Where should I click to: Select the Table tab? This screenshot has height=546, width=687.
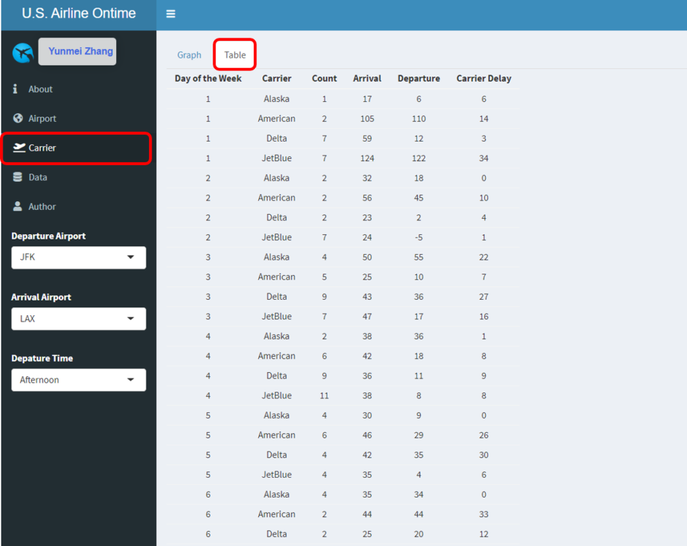click(234, 54)
